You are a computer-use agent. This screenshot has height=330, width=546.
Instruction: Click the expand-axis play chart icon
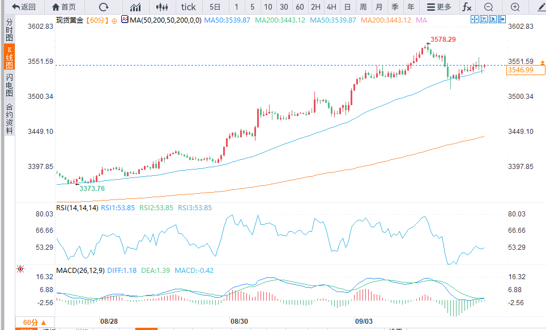click(x=492, y=19)
